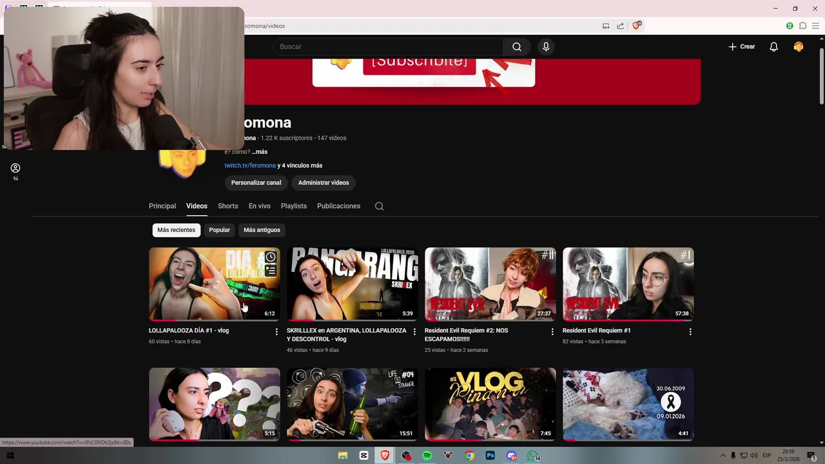
Task: Open the account avatar menu
Action: click(x=798, y=46)
